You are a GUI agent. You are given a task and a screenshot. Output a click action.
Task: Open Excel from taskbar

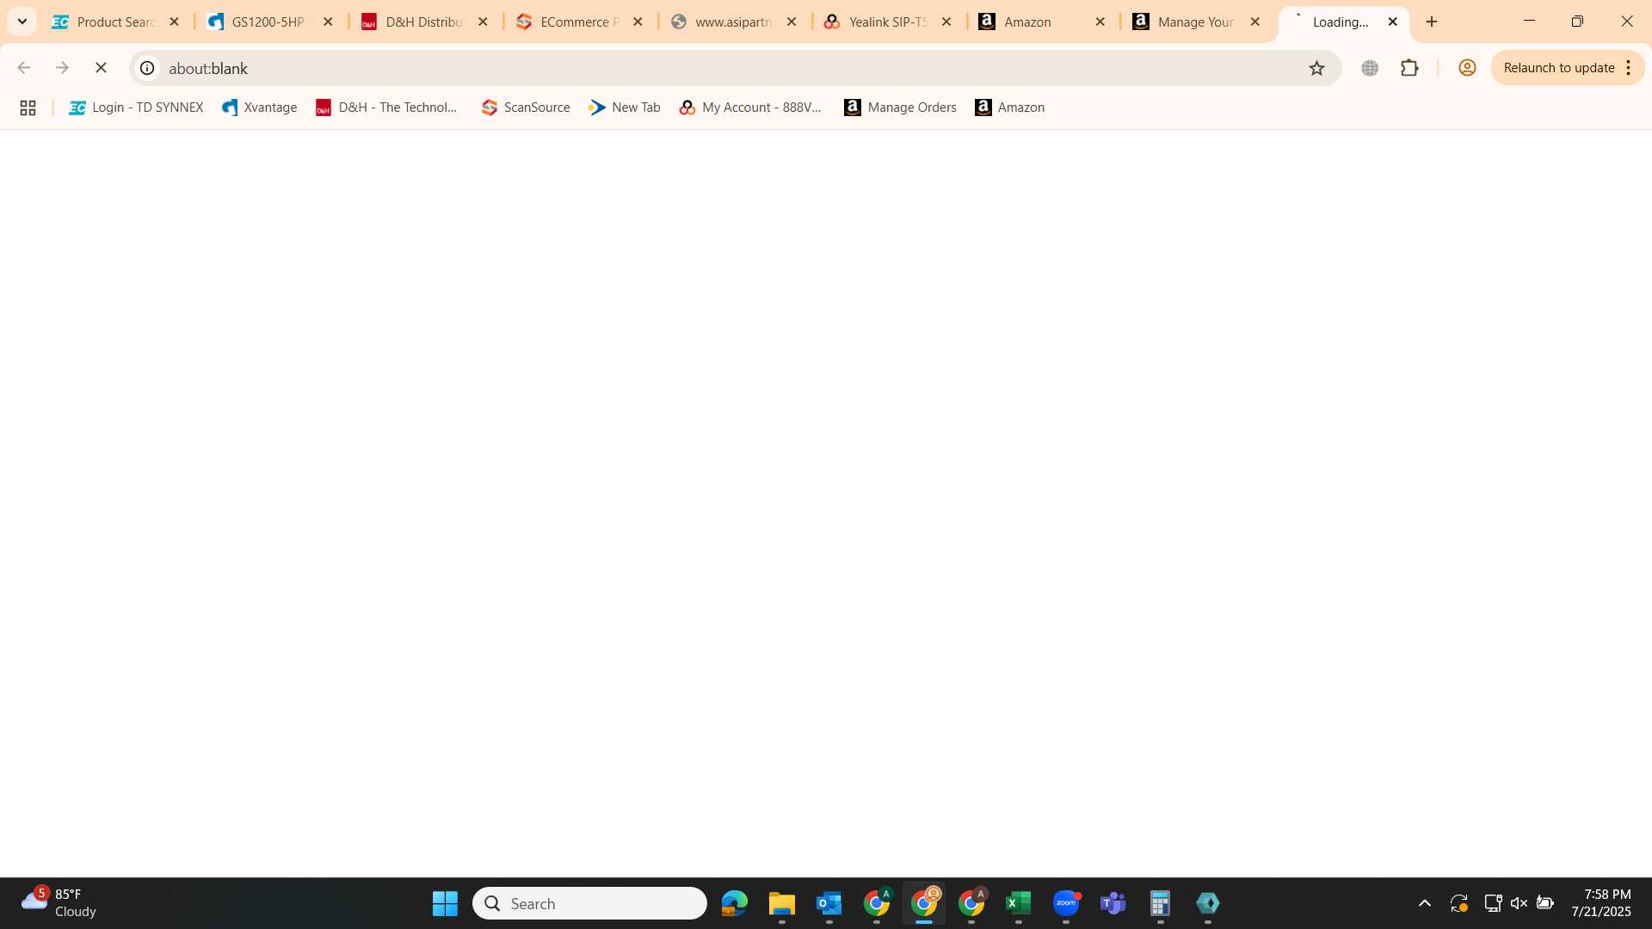point(1019,903)
